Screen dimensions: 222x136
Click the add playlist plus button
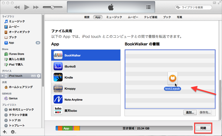tap(4, 132)
